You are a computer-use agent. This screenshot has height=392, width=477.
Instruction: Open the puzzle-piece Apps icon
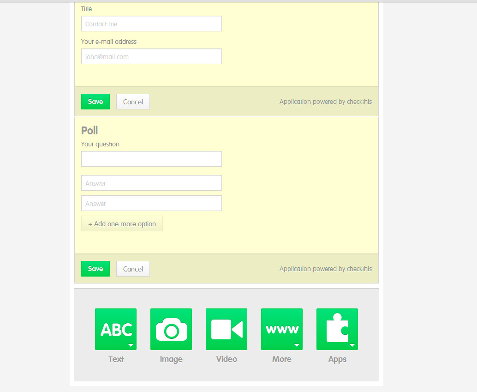click(337, 329)
